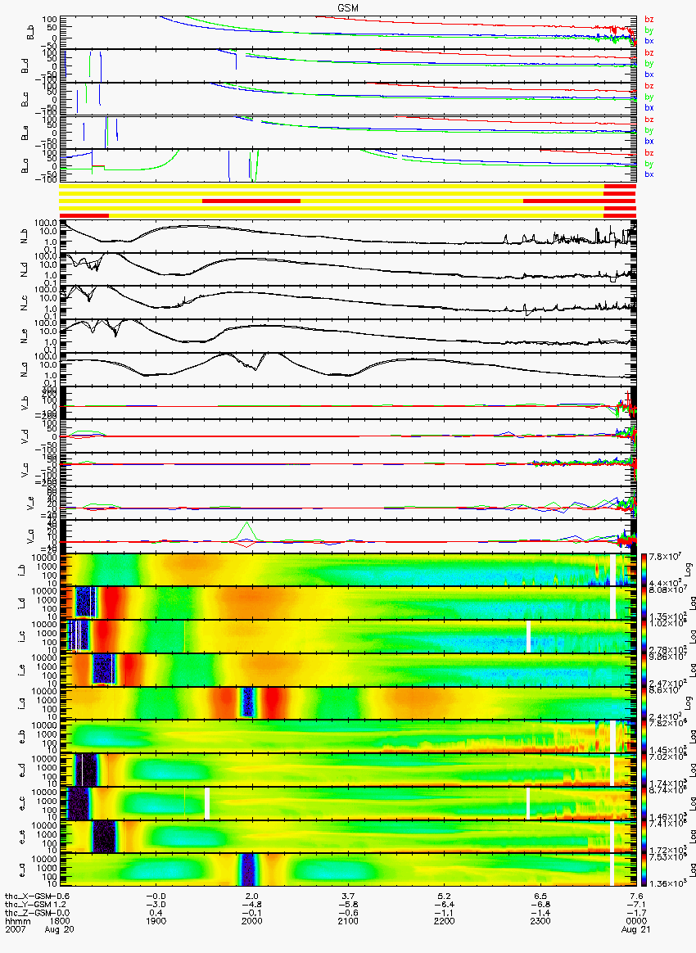Image resolution: width=696 pixels, height=953 pixels.
Task: Select the i_b ion spectrogram label
Action: click(22, 570)
